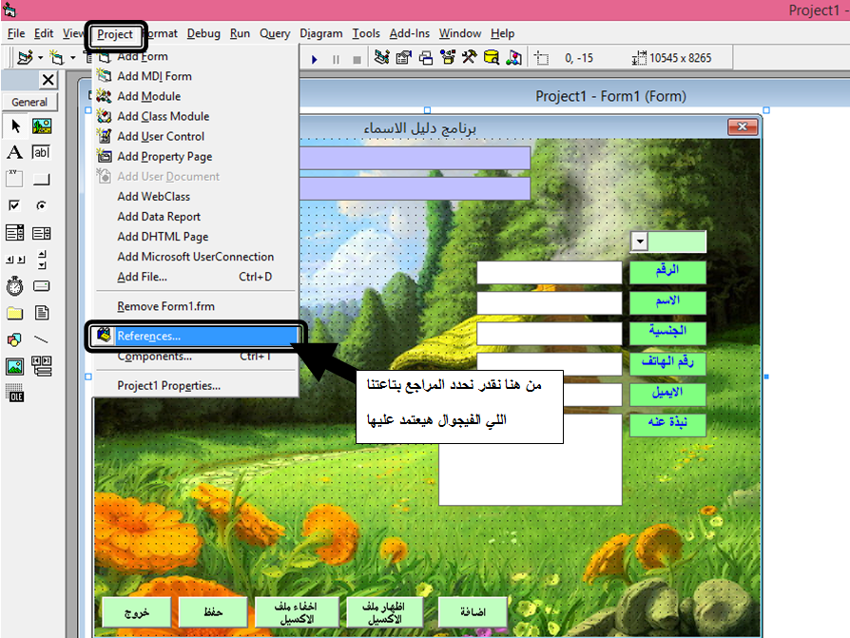
Task: Select Add Property Page entry
Action: coord(164,157)
